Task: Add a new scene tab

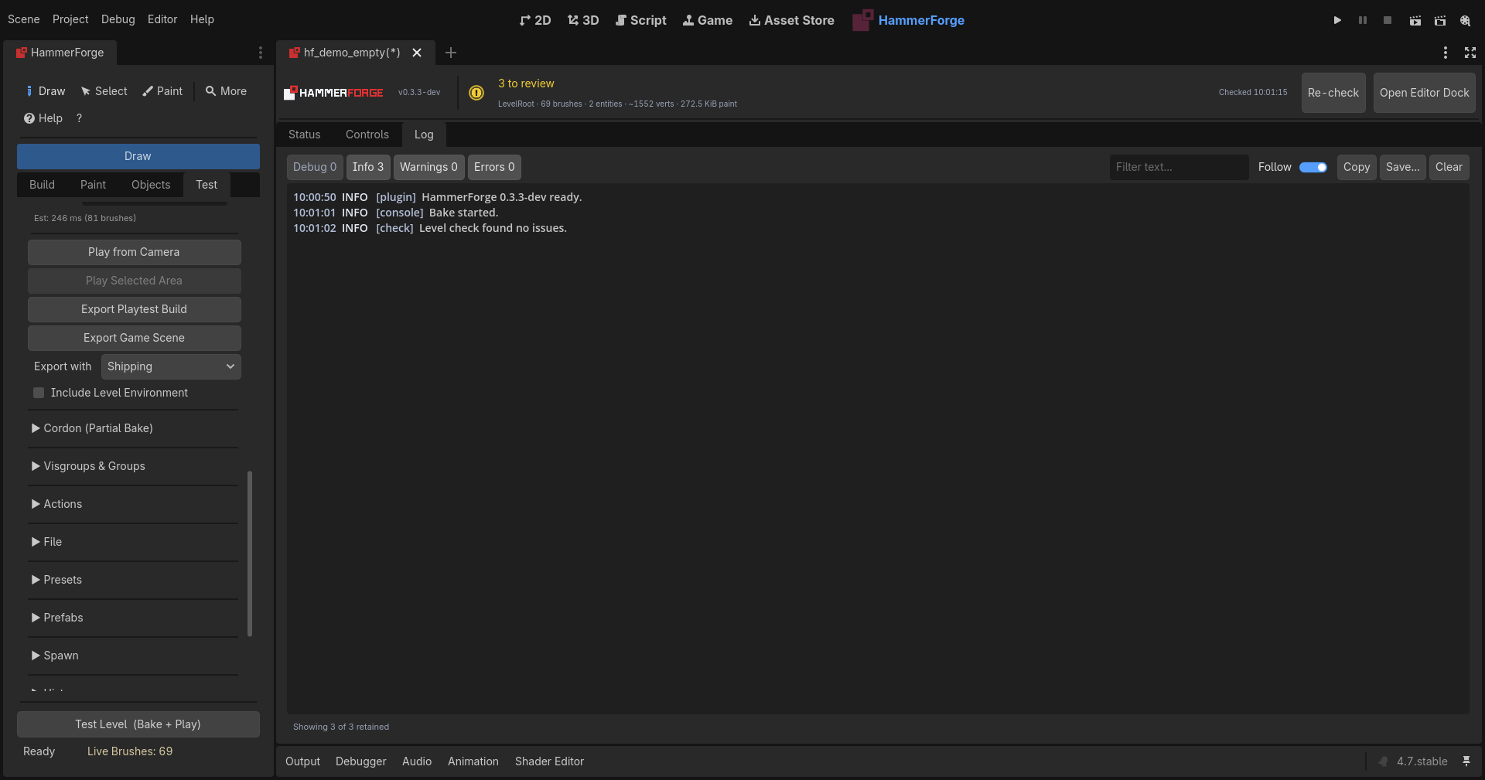Action: 451,53
